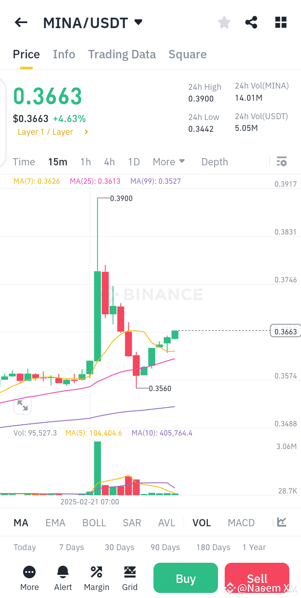Open Margin trading options

click(x=96, y=578)
